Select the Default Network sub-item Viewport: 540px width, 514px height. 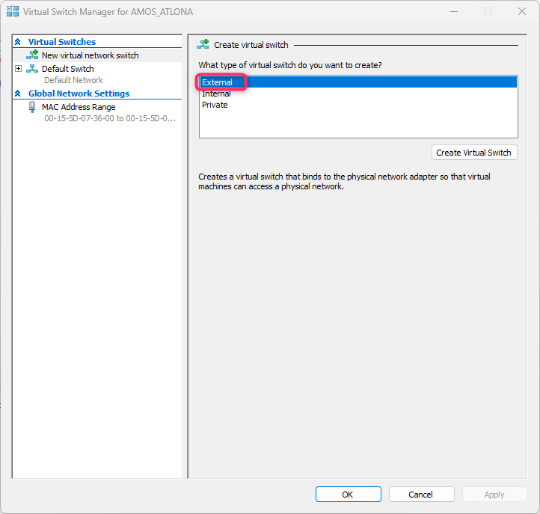(73, 80)
